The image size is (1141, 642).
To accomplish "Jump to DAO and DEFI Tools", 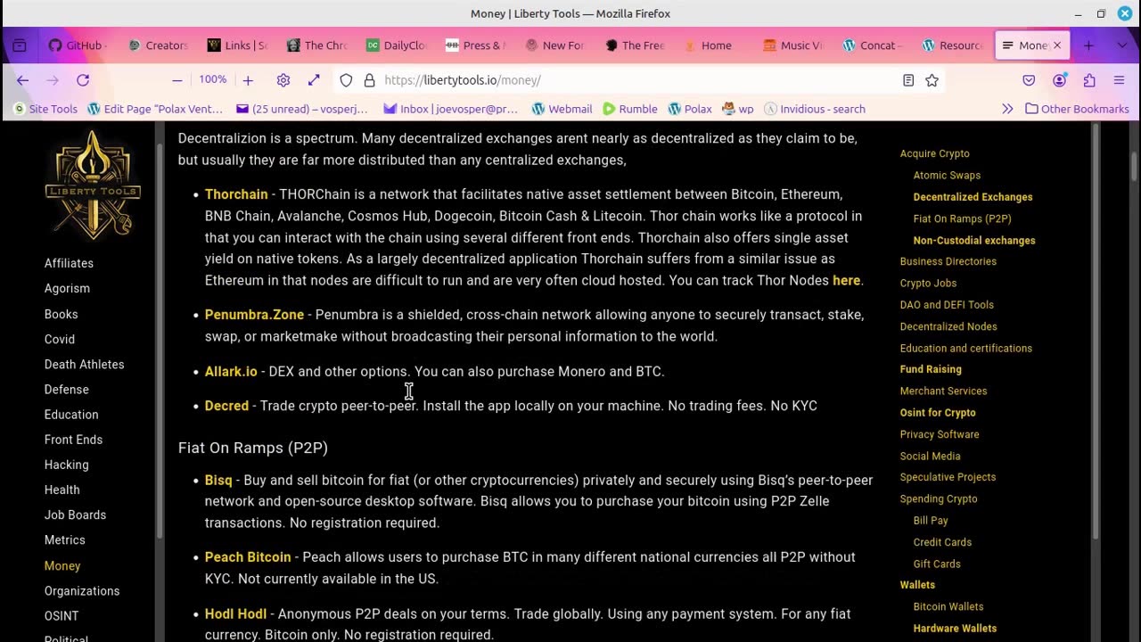I will (947, 305).
